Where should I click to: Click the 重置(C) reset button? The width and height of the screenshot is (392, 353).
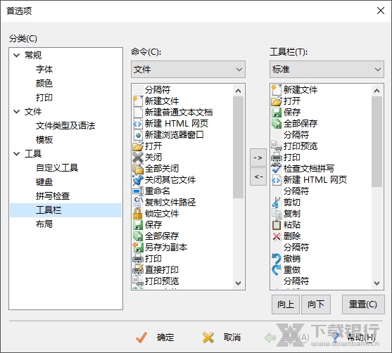click(x=363, y=304)
